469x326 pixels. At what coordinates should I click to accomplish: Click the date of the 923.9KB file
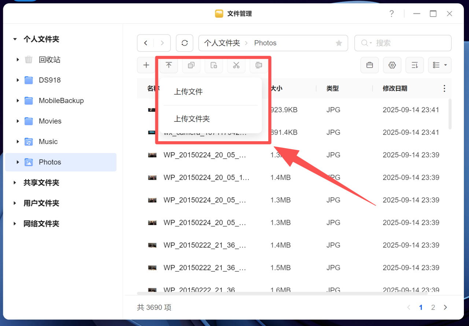[x=411, y=110]
